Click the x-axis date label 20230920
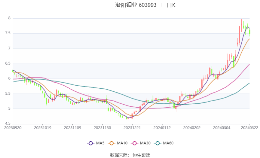 tap(13, 128)
